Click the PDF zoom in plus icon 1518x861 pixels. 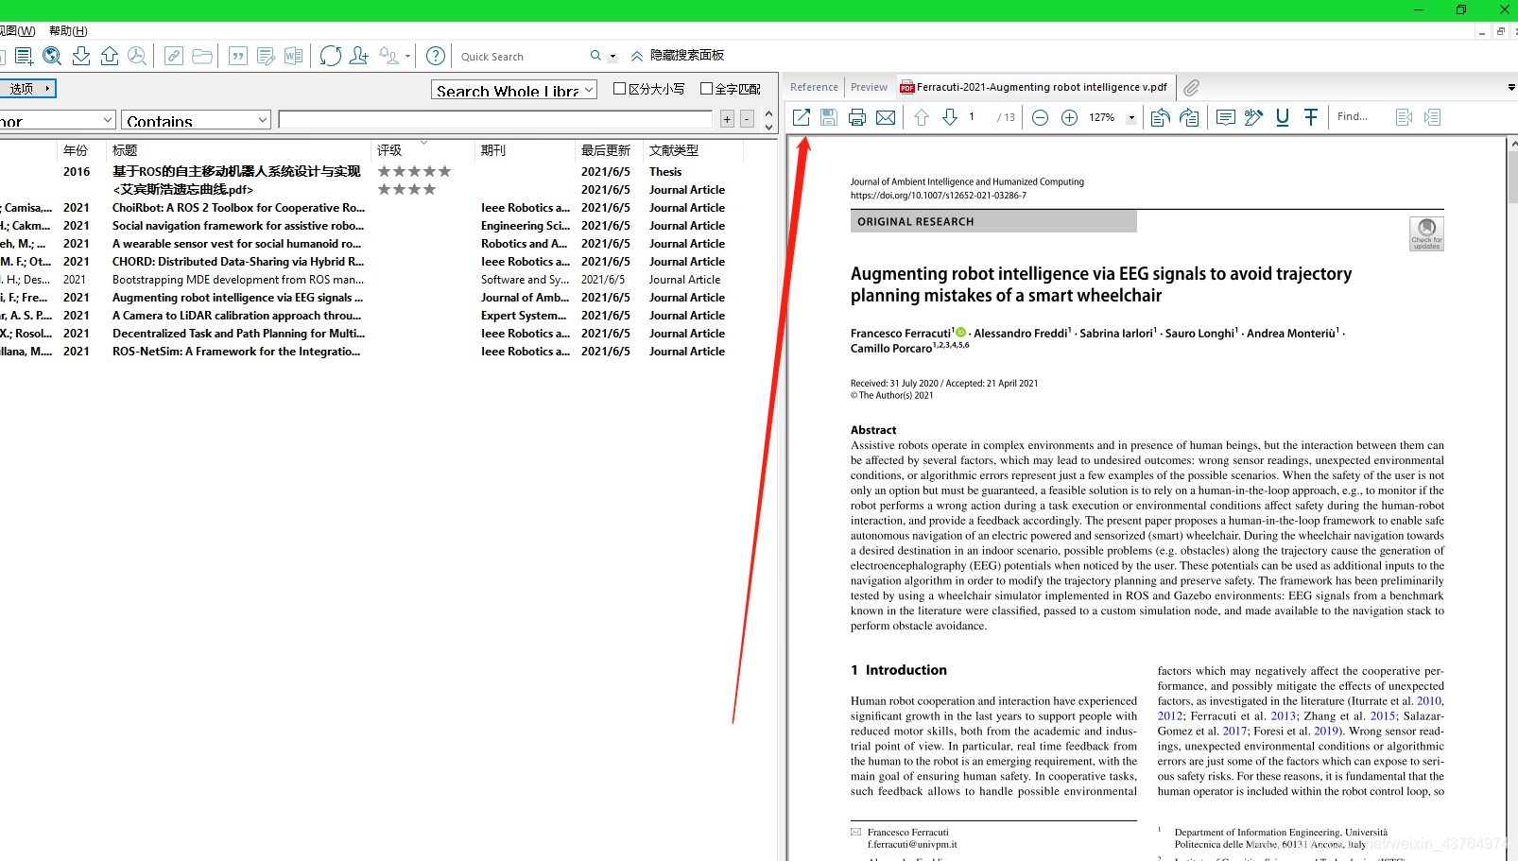[x=1069, y=117]
